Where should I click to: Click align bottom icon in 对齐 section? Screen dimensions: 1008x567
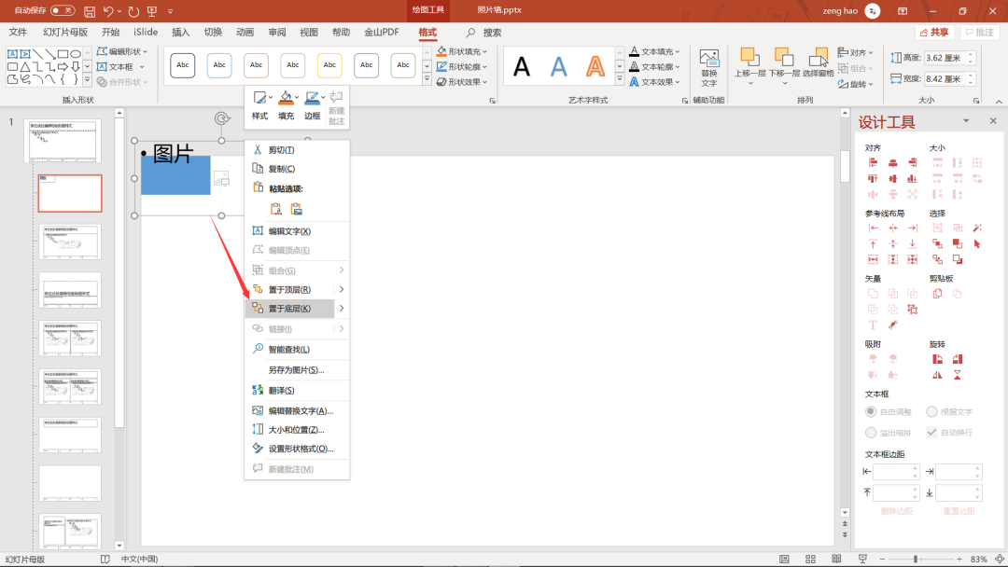coord(912,178)
